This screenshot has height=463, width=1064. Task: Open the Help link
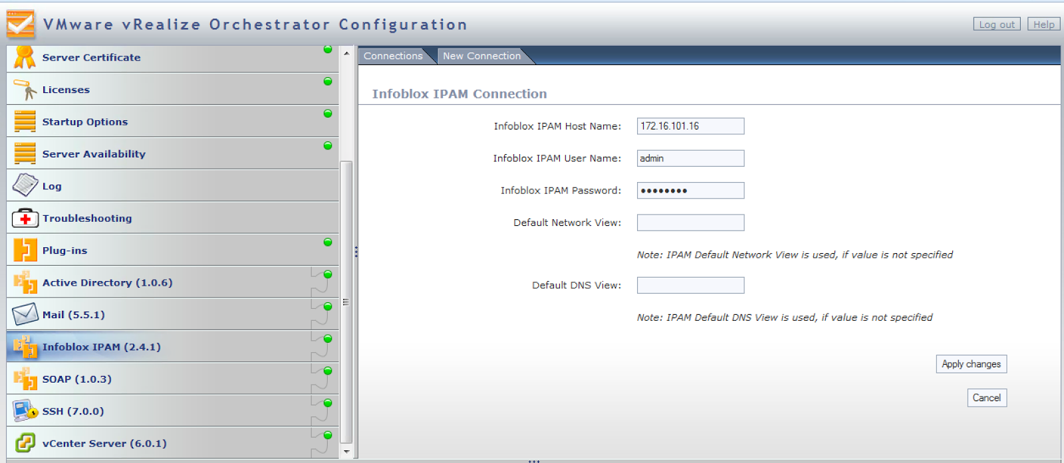pos(1043,24)
